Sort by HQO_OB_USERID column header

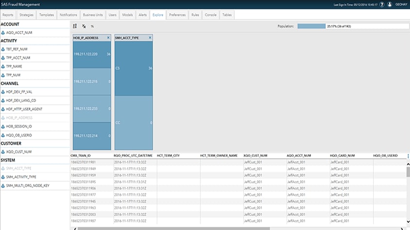pos(385,156)
